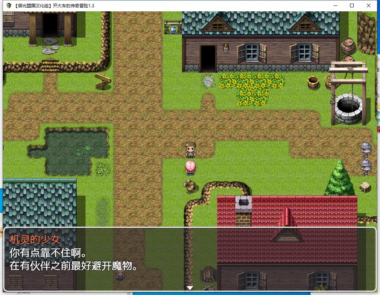Click the upper helmeted guard

coord(366,149)
